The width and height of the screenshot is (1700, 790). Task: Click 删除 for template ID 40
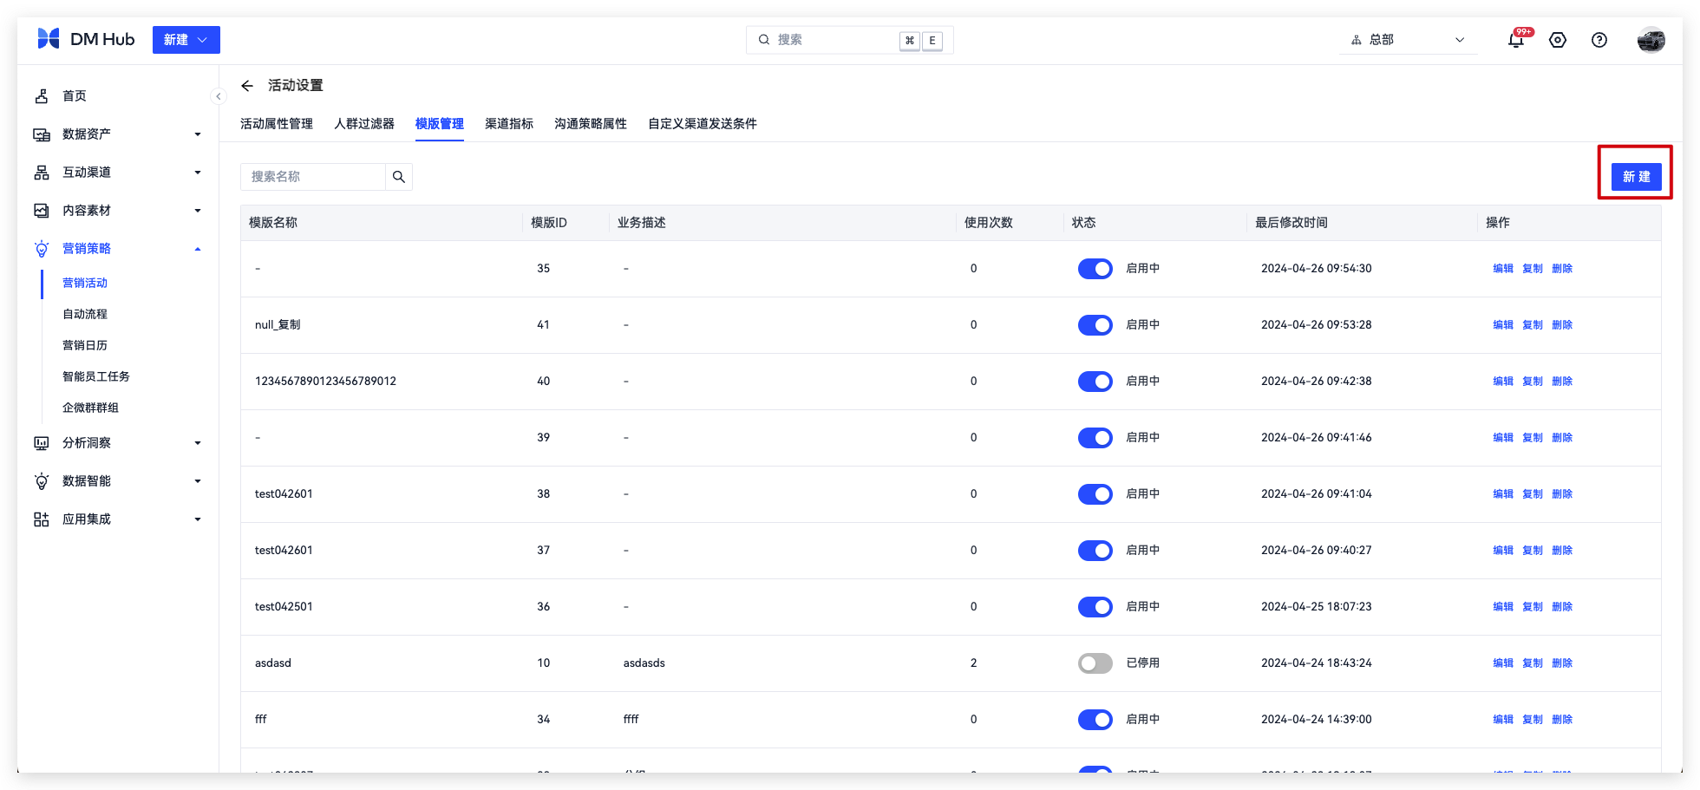pyautogui.click(x=1562, y=382)
